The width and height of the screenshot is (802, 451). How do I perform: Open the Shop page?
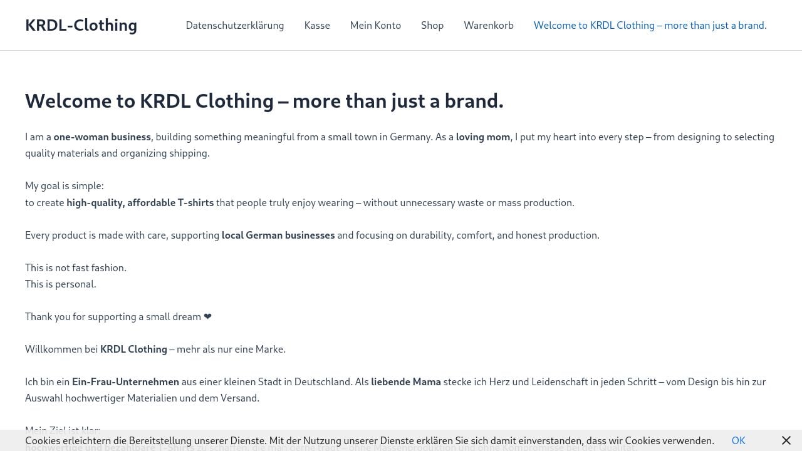coord(432,25)
